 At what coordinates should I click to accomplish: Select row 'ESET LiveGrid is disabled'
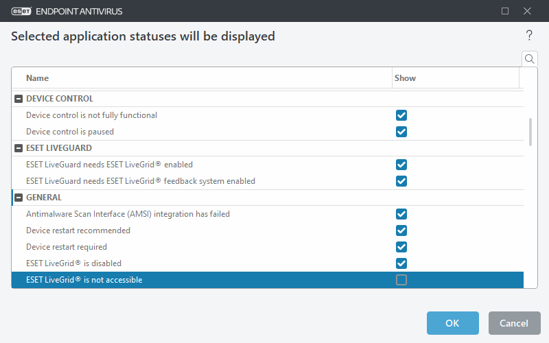[268, 263]
